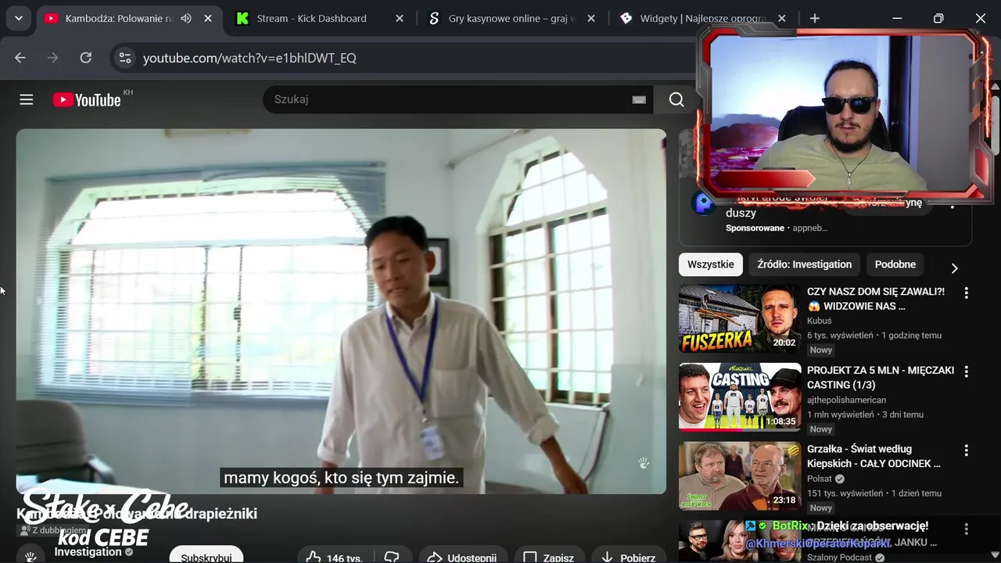The image size is (1001, 563).
Task: Open Świat według Kiepskich thumbnail
Action: coord(740,476)
